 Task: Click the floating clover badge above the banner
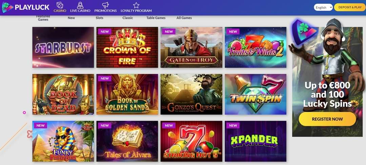[x=304, y=32]
